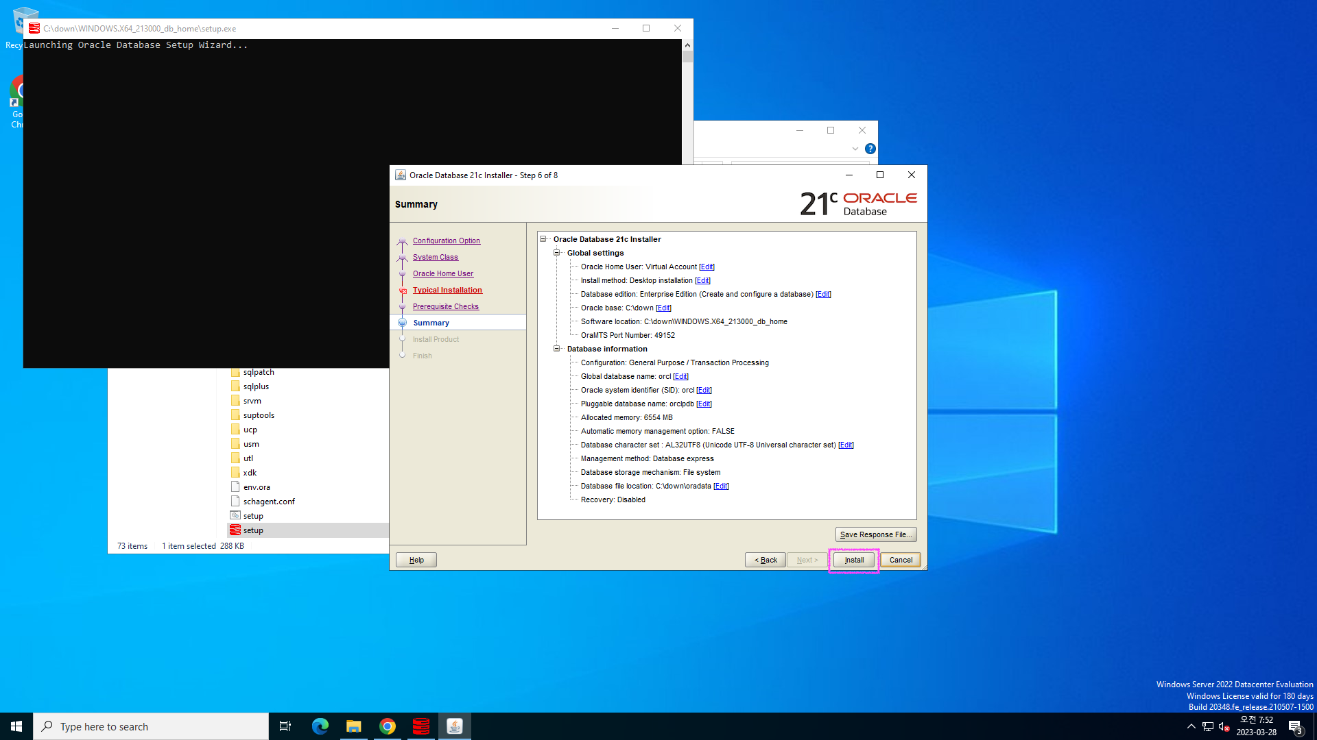The width and height of the screenshot is (1317, 740).
Task: Open Typical Installation step
Action: click(447, 290)
